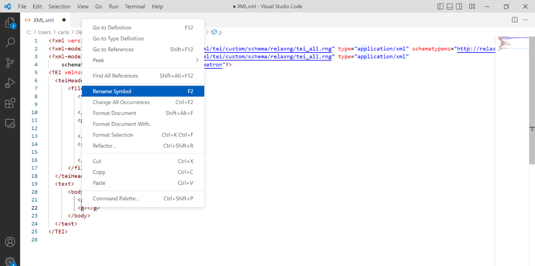Open the Remote Explorer view
The image size is (535, 266).
point(10,123)
